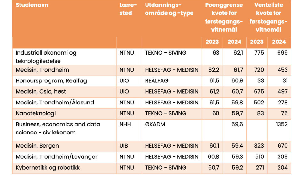The image size is (307, 175).
Task: Click Business, economics and data science cell
Action: [x=58, y=128]
